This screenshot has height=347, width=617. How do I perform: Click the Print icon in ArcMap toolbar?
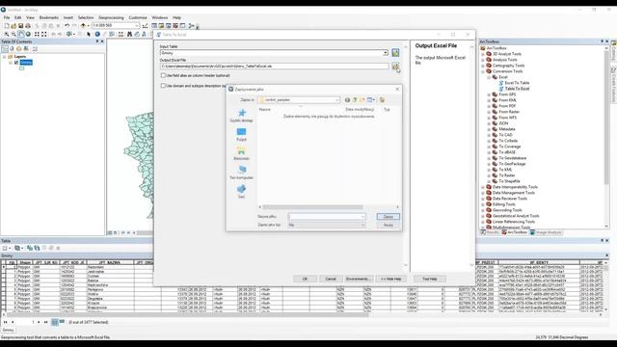click(28, 26)
